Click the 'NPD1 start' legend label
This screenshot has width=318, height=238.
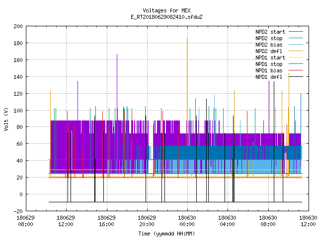click(270, 58)
